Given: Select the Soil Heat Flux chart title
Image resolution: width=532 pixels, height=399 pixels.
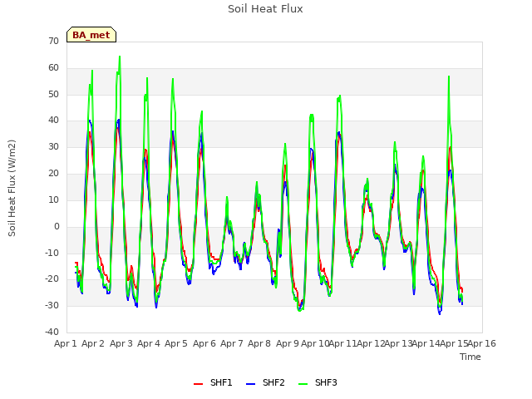Looking at the screenshot, I should [x=265, y=9].
